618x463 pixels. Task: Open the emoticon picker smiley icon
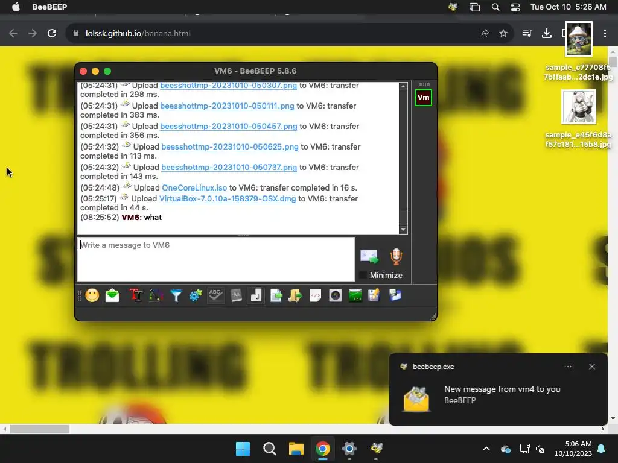pos(92,295)
